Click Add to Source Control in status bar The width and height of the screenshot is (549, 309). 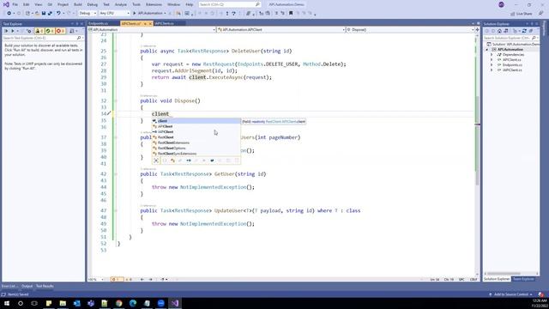coord(511,294)
